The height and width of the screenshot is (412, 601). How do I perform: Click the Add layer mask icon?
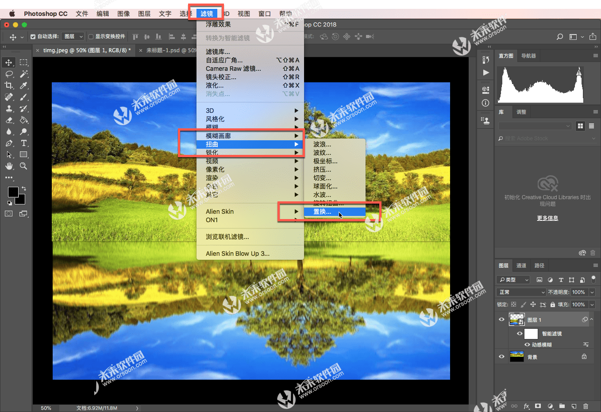point(538,406)
